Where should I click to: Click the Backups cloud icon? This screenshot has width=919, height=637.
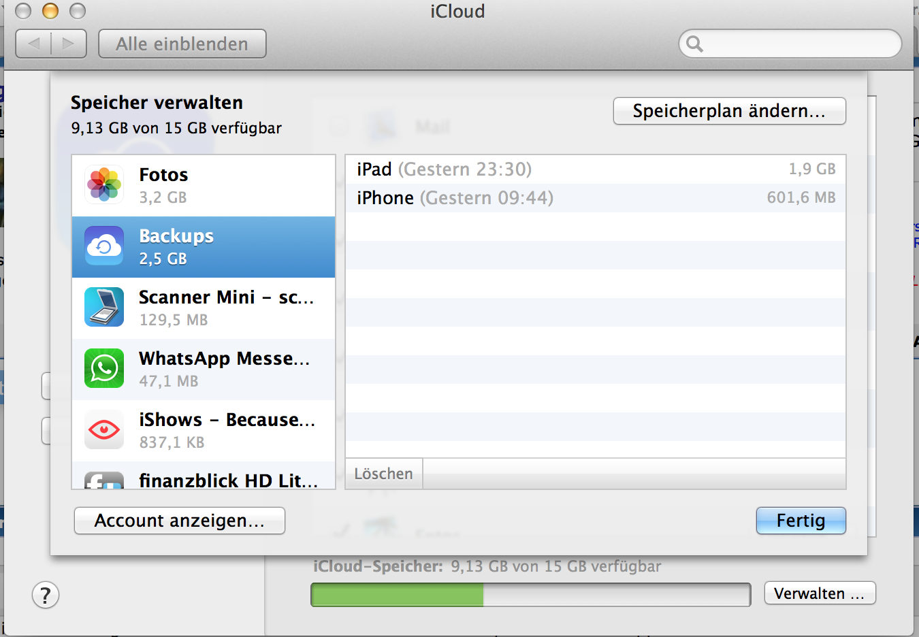[x=104, y=246]
